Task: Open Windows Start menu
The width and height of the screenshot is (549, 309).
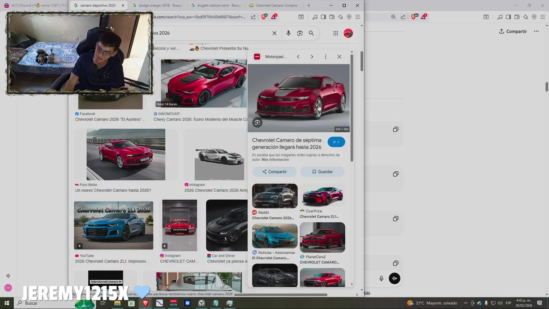Action: (7, 303)
